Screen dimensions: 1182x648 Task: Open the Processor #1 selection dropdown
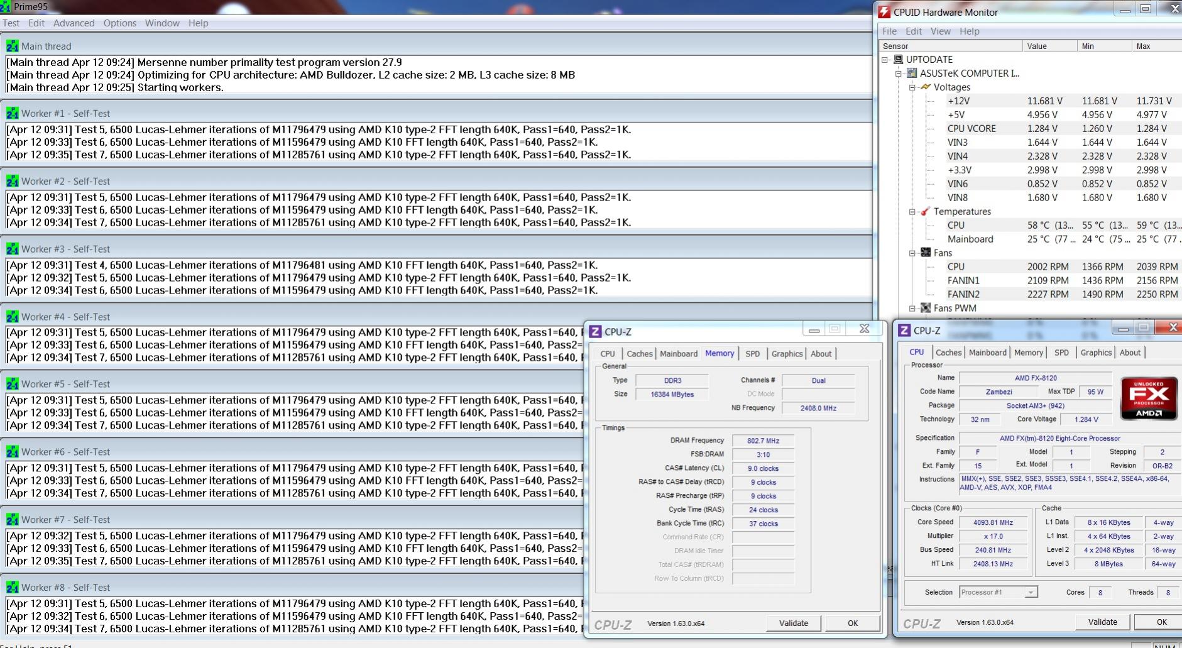pos(1031,592)
